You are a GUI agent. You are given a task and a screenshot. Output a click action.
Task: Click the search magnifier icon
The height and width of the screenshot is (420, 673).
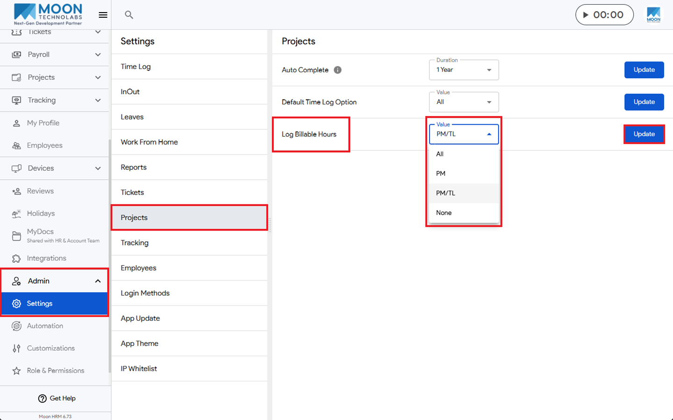pyautogui.click(x=129, y=15)
